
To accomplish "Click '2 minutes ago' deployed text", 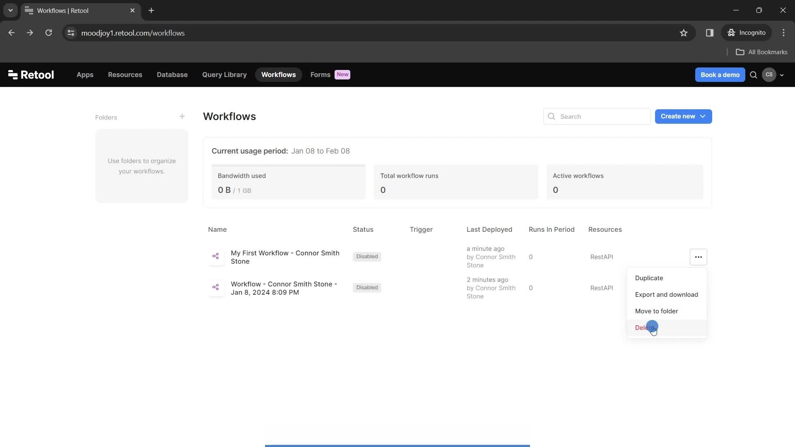I will tap(487, 280).
